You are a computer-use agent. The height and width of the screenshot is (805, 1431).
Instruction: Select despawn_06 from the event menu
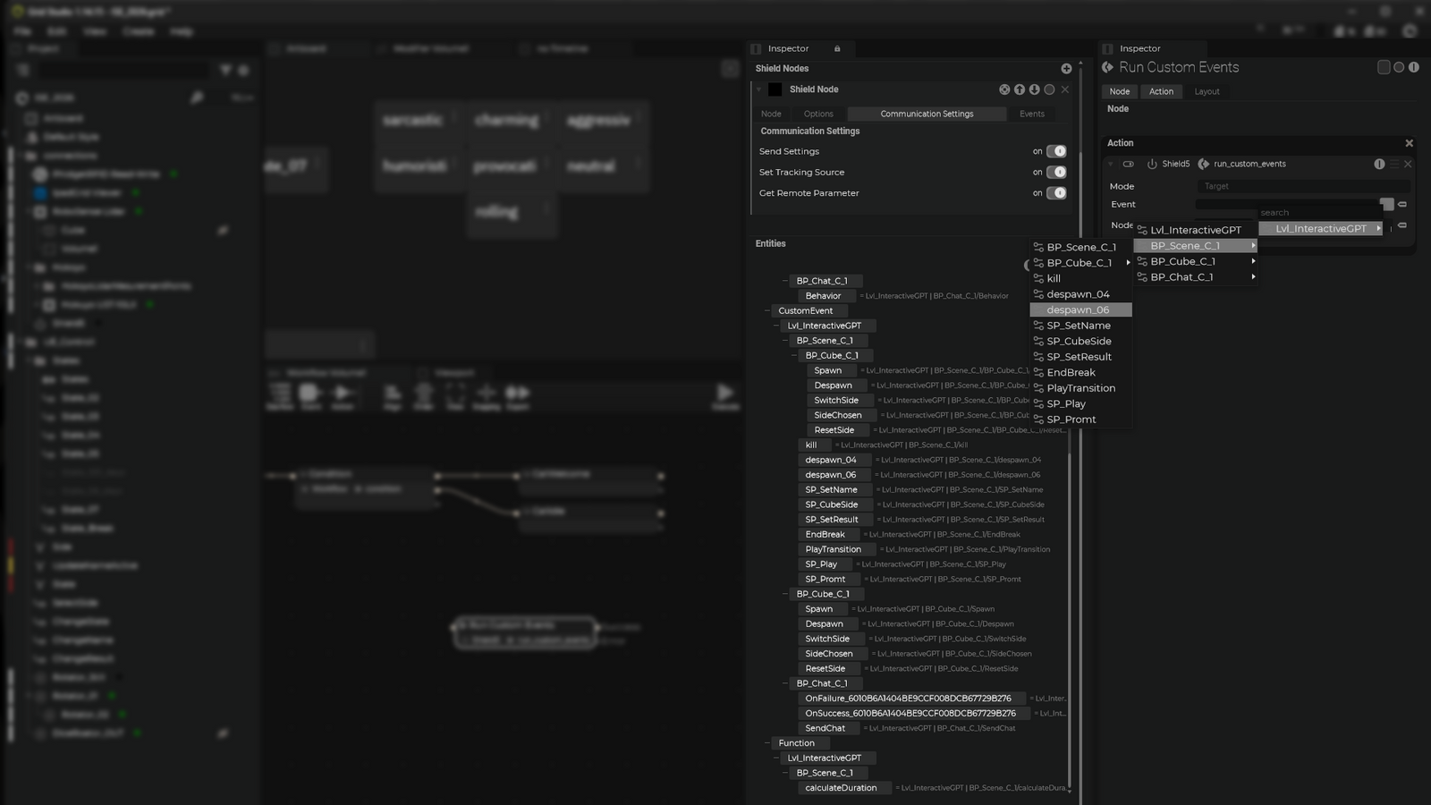pos(1080,310)
